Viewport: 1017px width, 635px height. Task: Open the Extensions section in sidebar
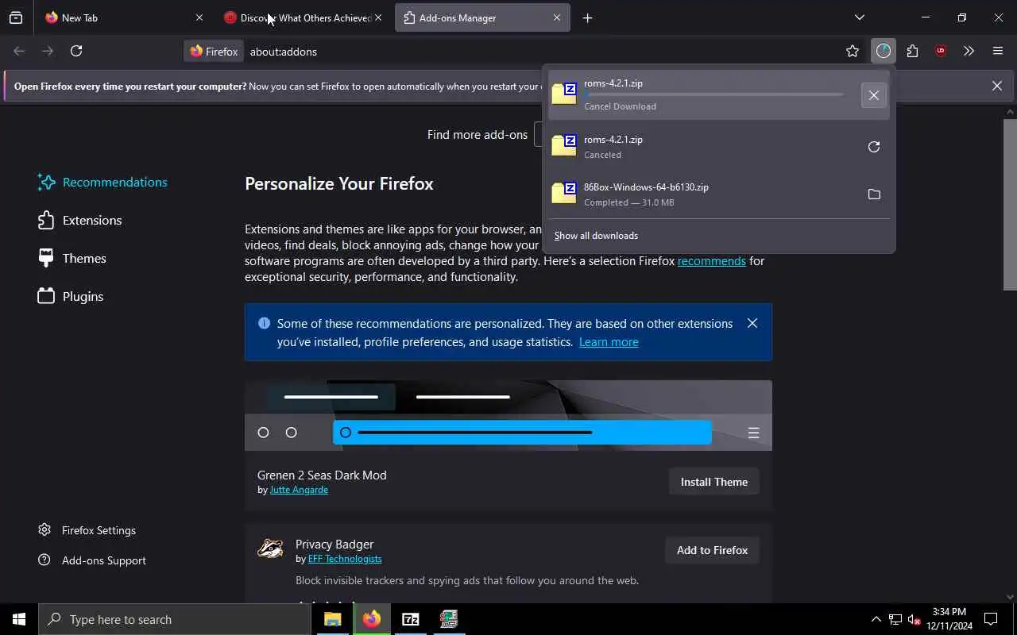point(79,221)
